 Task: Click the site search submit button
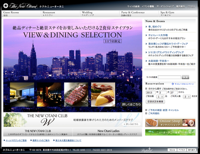point(185,77)
